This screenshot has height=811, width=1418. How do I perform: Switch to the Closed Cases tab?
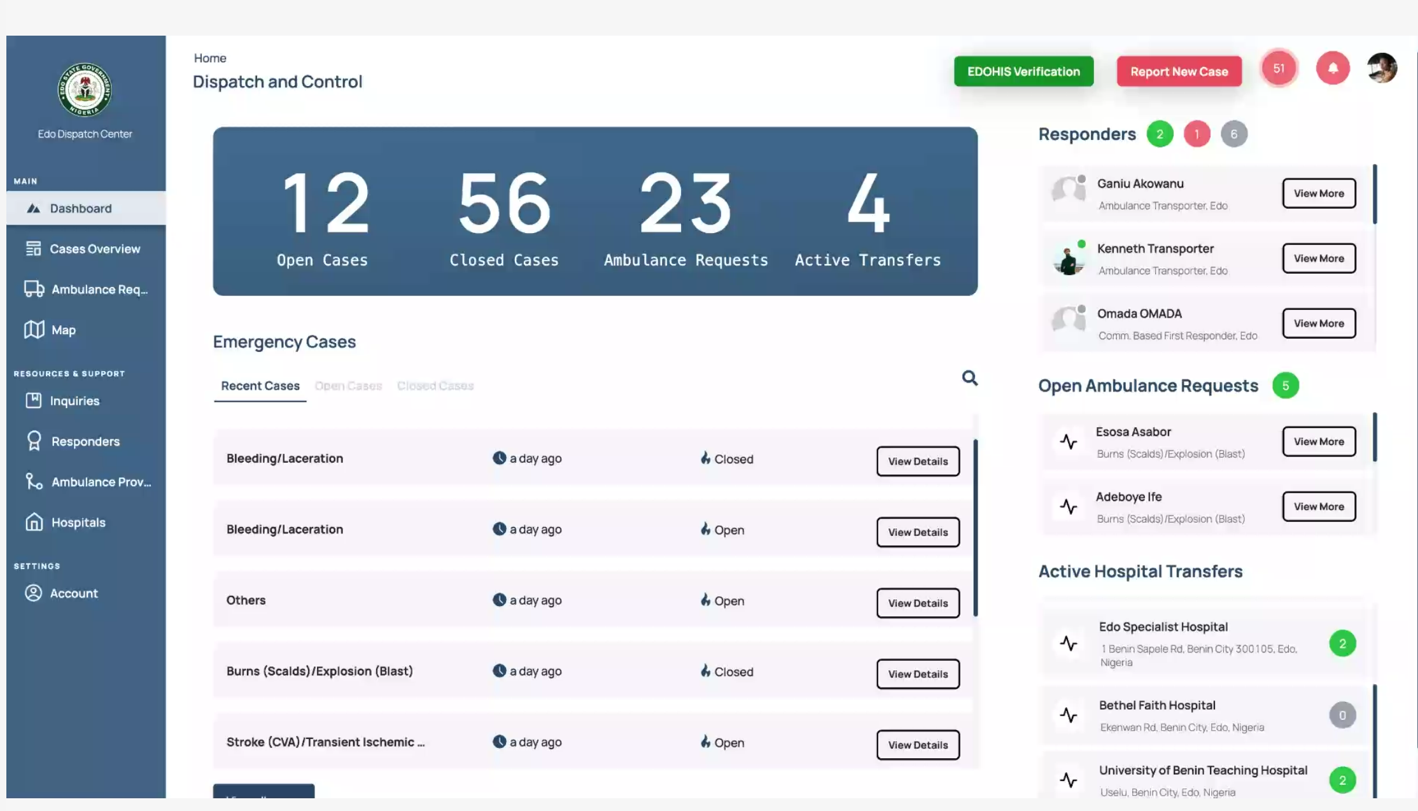pos(435,386)
